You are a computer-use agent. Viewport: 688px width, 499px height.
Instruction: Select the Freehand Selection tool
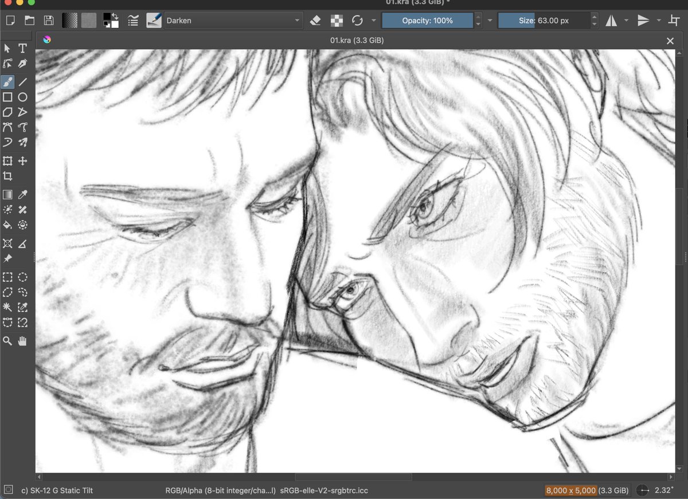click(22, 292)
